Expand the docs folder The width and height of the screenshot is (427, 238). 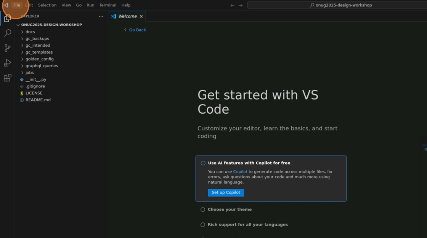click(22, 32)
